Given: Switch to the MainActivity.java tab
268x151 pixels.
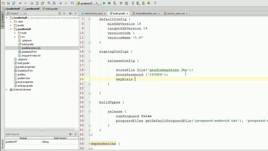Looking at the screenshot, I should 94,13.
